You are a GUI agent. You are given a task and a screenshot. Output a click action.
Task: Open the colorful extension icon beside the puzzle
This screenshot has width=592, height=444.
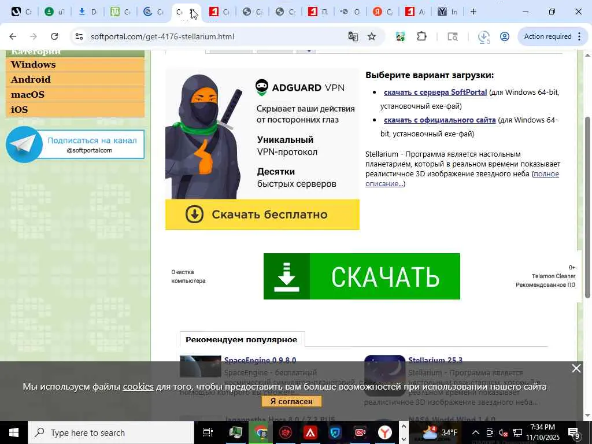[x=401, y=36]
